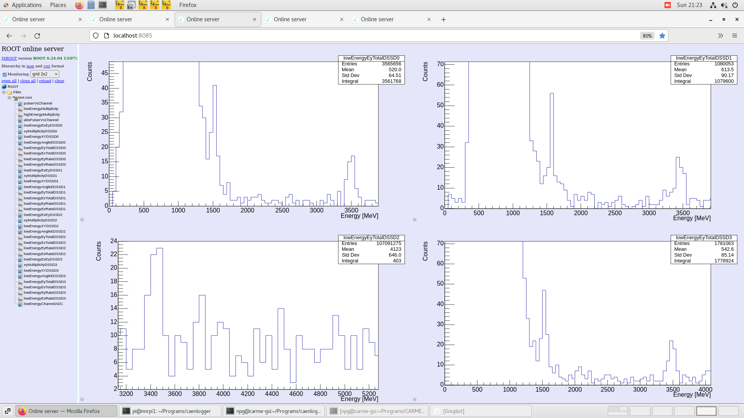
Task: Click the Firefox bookmark star icon
Action: click(662, 36)
